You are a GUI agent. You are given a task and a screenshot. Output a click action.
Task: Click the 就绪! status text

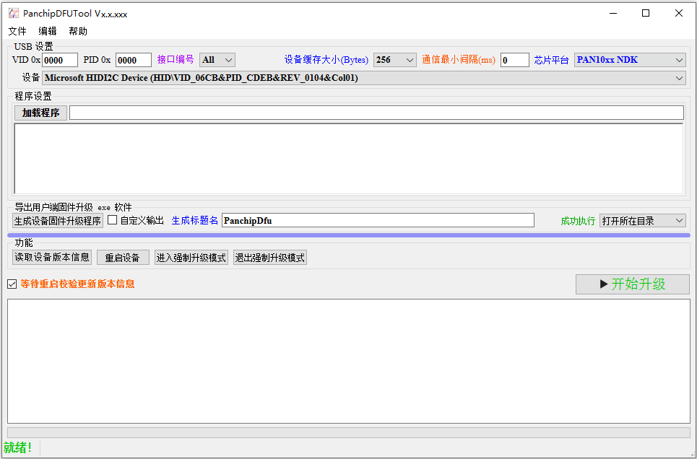point(18,447)
